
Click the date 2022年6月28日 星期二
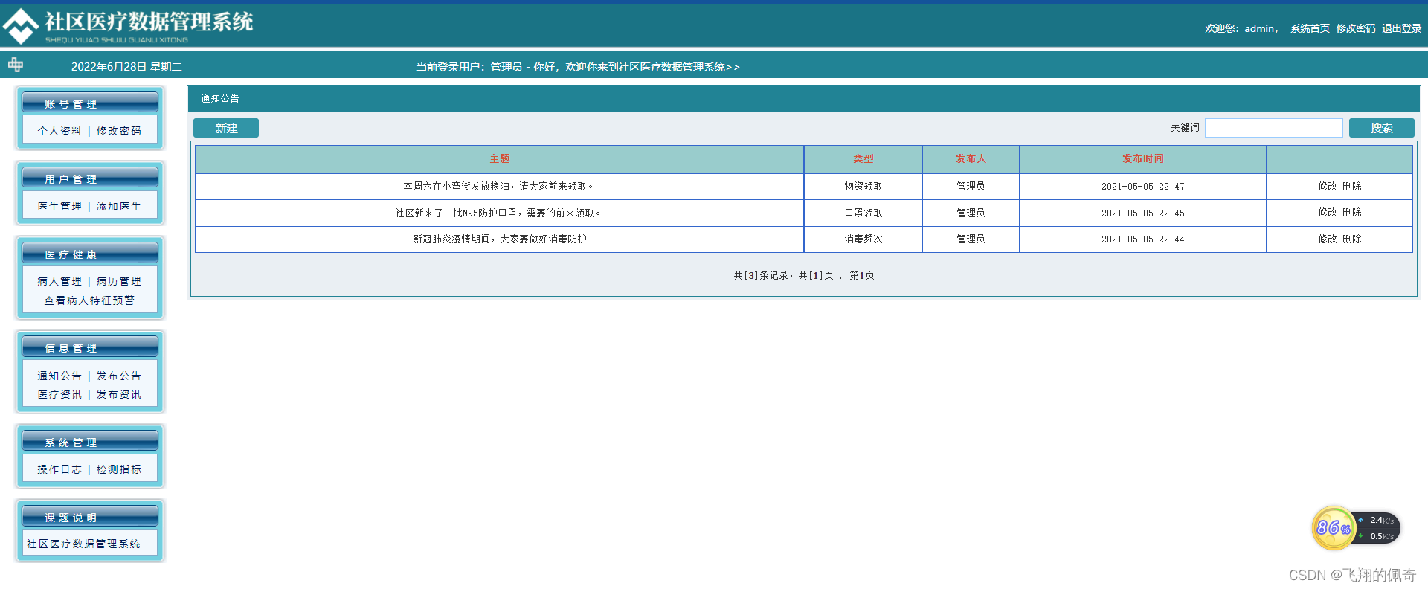(126, 67)
